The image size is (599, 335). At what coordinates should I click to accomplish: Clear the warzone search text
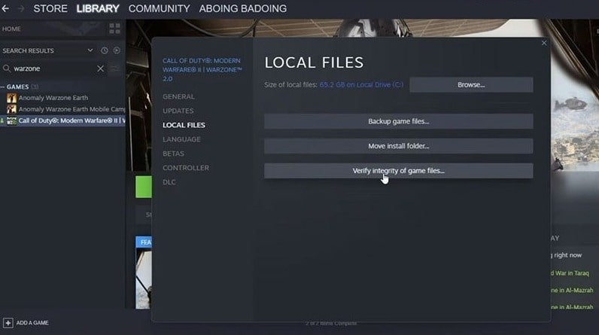(100, 69)
